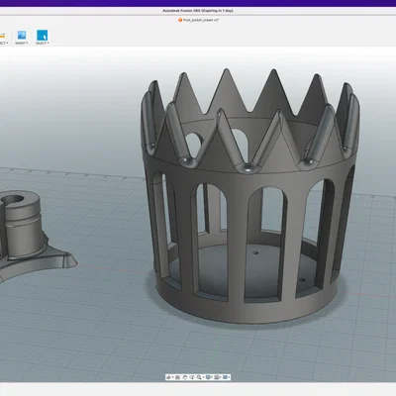The image size is (396, 396).
Task: Click the Zoom Window magnifier icon
Action: (x=199, y=377)
